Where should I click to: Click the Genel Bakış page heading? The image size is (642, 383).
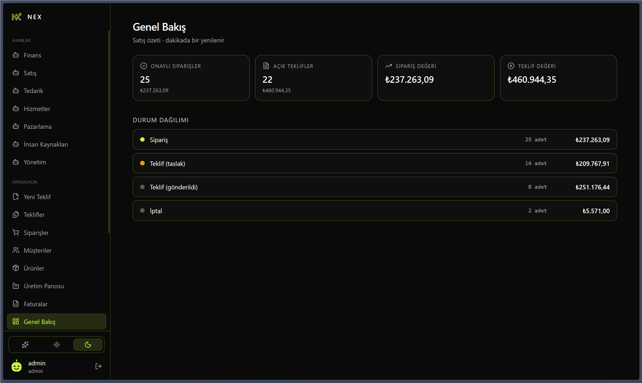[159, 27]
